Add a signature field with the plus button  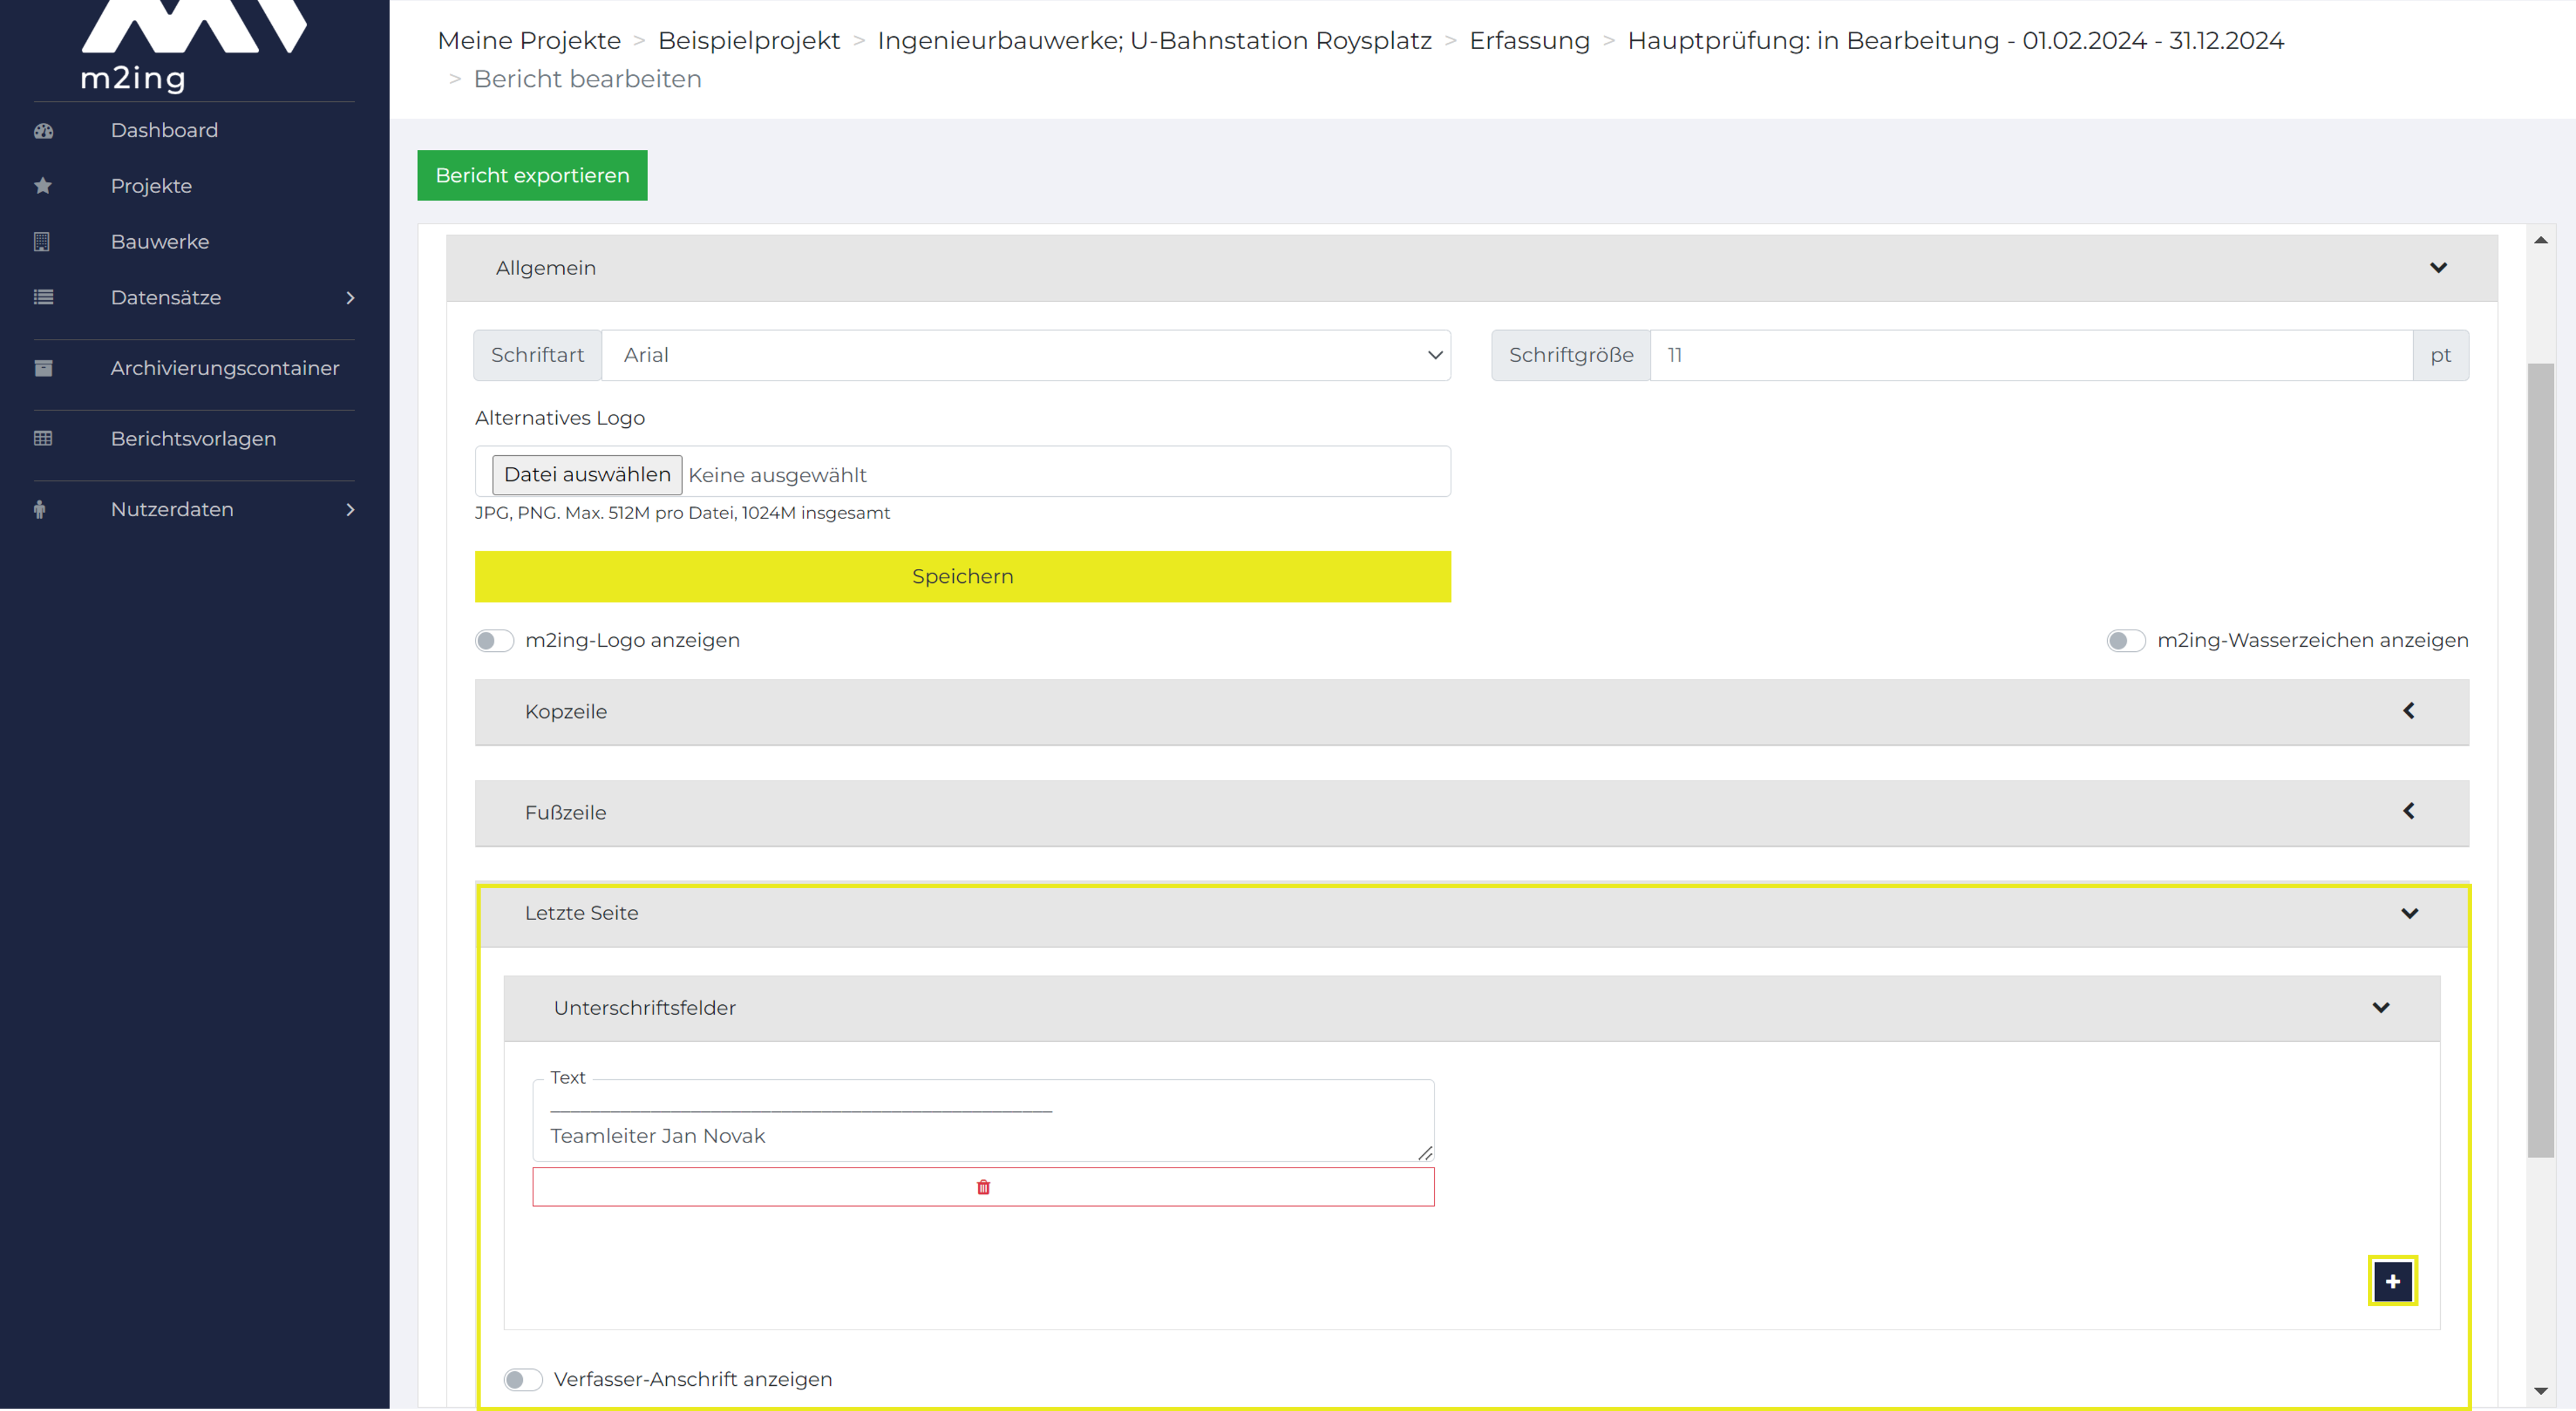[x=2392, y=1281]
